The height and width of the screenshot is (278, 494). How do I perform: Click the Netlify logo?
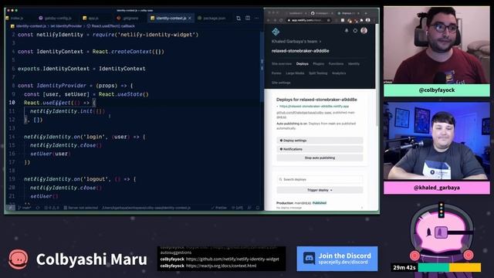276,32
